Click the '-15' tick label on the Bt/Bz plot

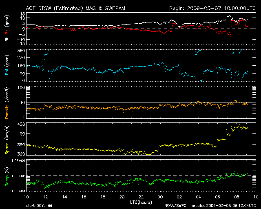coord(21,44)
